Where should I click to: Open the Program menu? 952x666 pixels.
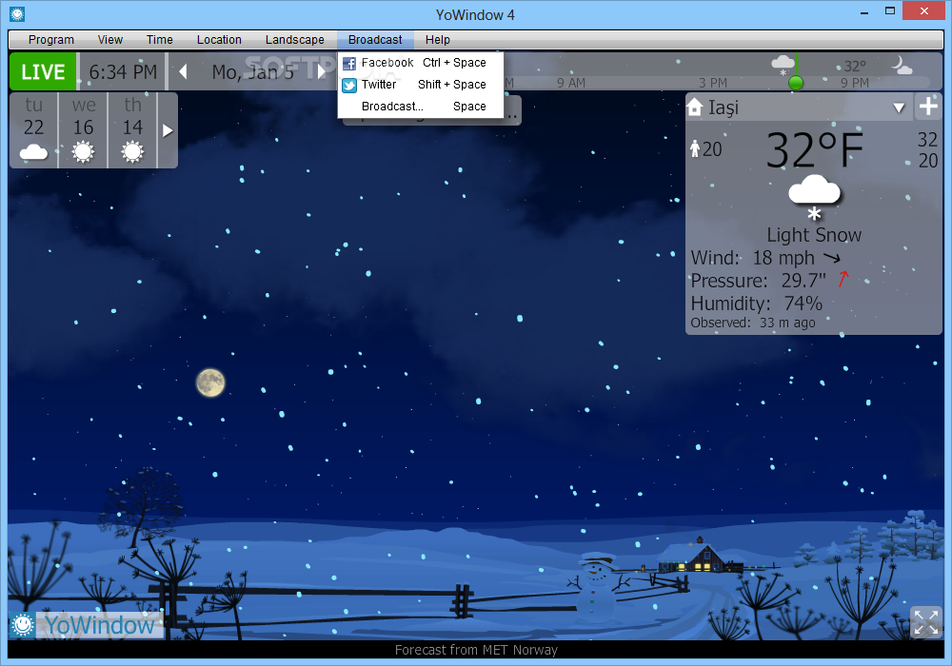51,39
